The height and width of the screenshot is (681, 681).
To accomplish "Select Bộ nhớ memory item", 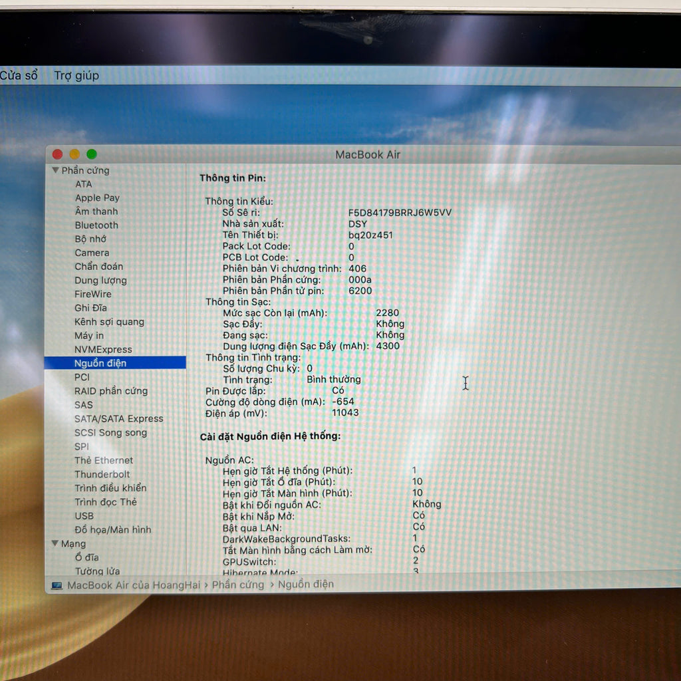I will tap(90, 239).
